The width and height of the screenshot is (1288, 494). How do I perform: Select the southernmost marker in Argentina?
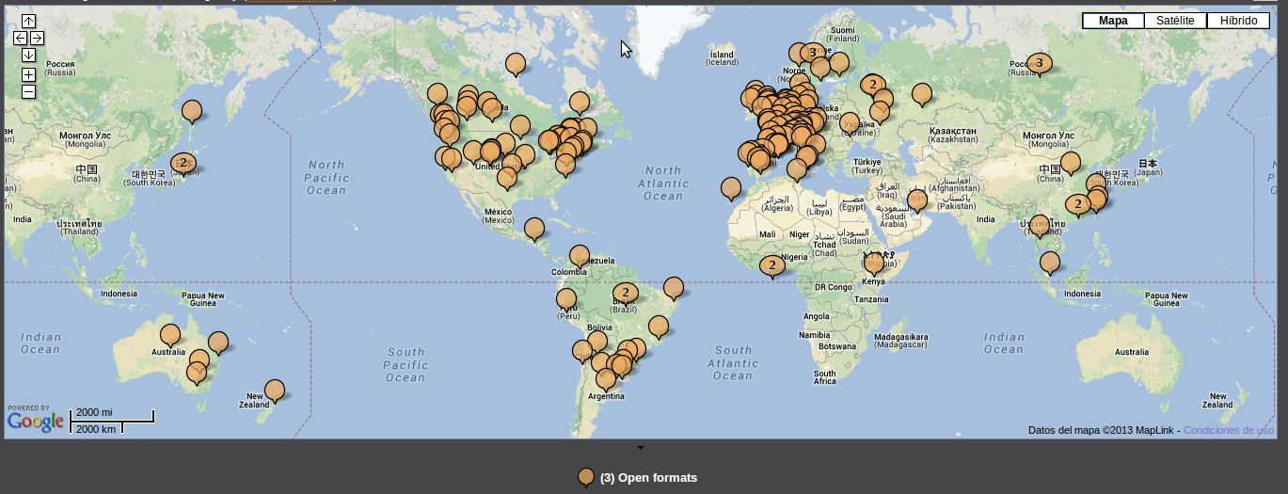pos(607,379)
